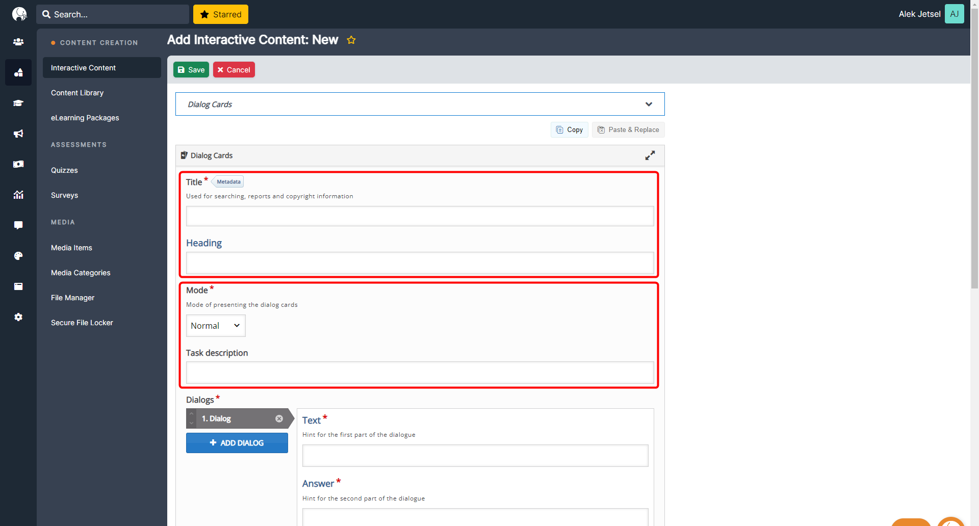Click the Answer input field
Viewport: 979px width, 526px height.
tap(475, 517)
